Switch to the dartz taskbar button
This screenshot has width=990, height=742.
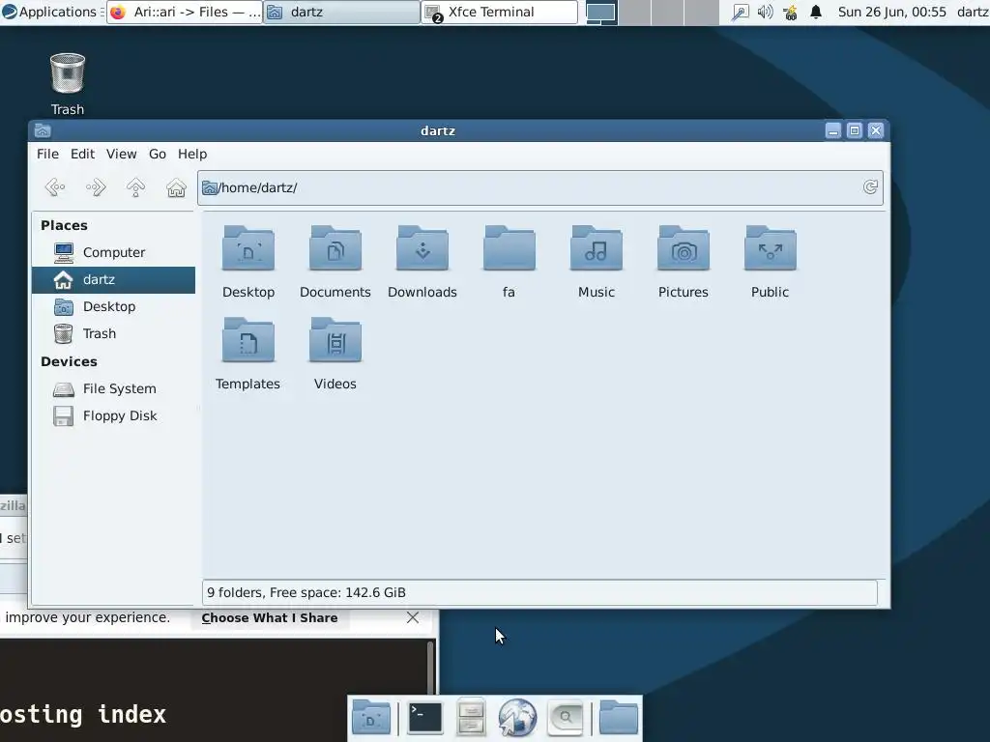pyautogui.click(x=341, y=12)
